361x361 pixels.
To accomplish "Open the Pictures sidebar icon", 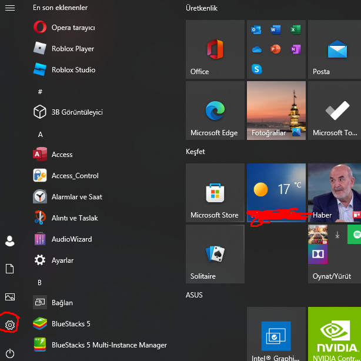I will click(x=10, y=297).
